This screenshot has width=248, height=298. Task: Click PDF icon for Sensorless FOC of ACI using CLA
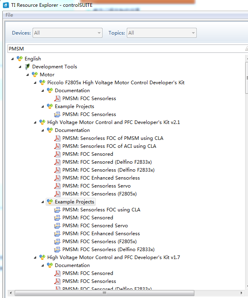point(57,146)
